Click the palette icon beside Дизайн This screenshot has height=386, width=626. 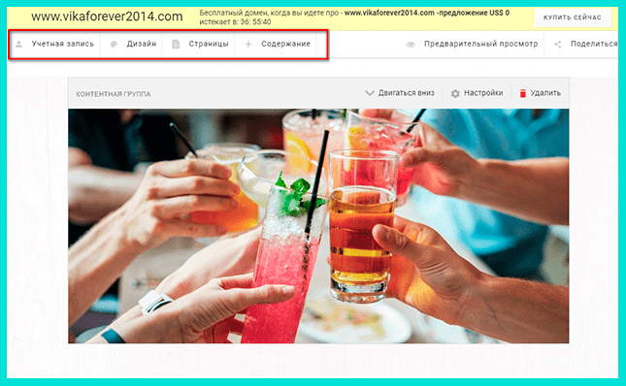click(x=114, y=44)
